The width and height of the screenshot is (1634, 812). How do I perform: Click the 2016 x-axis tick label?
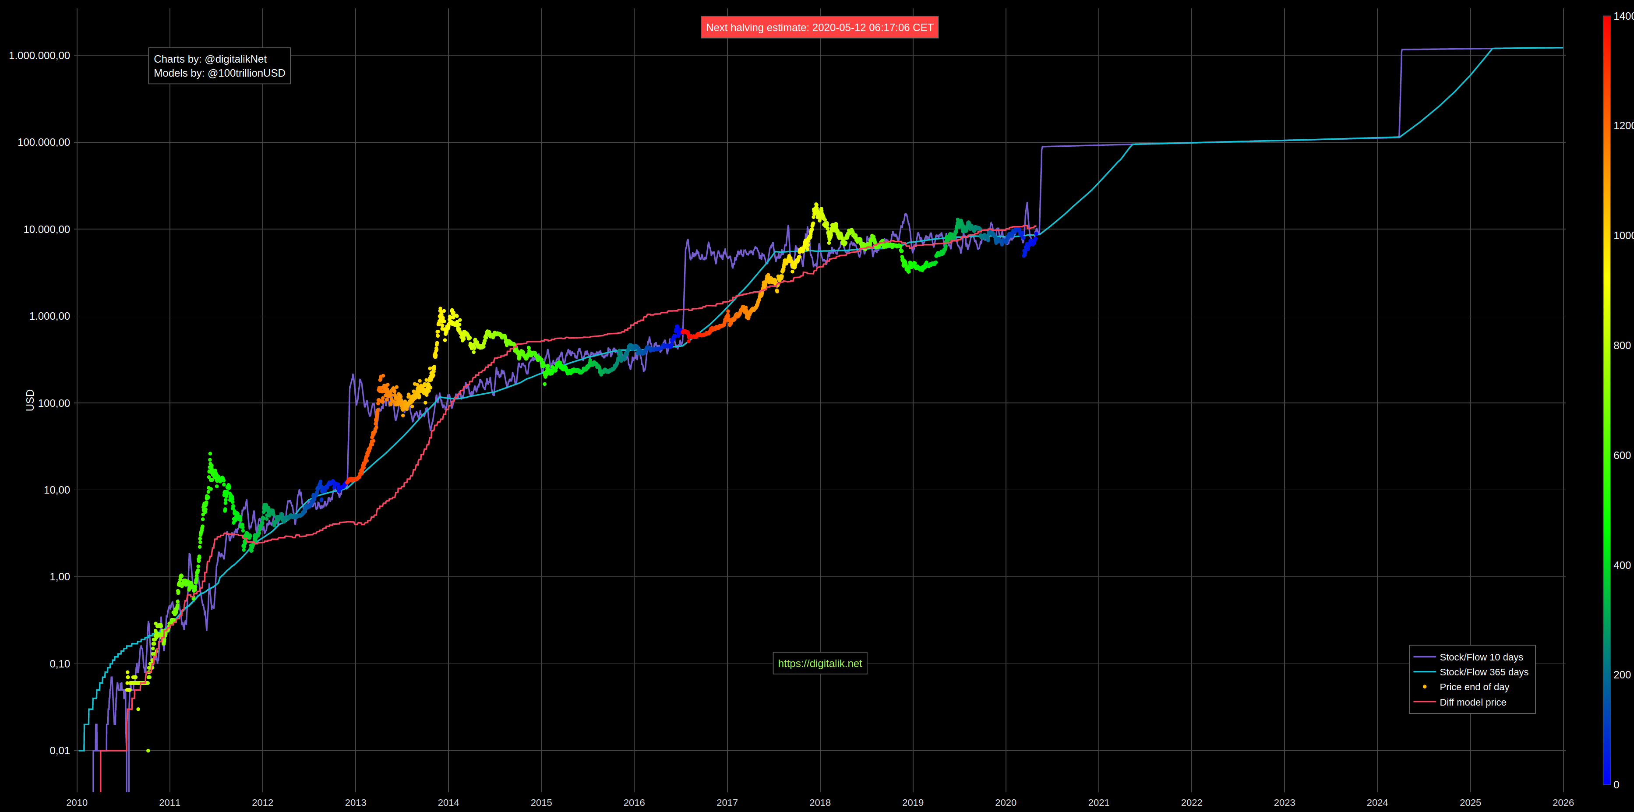(634, 802)
